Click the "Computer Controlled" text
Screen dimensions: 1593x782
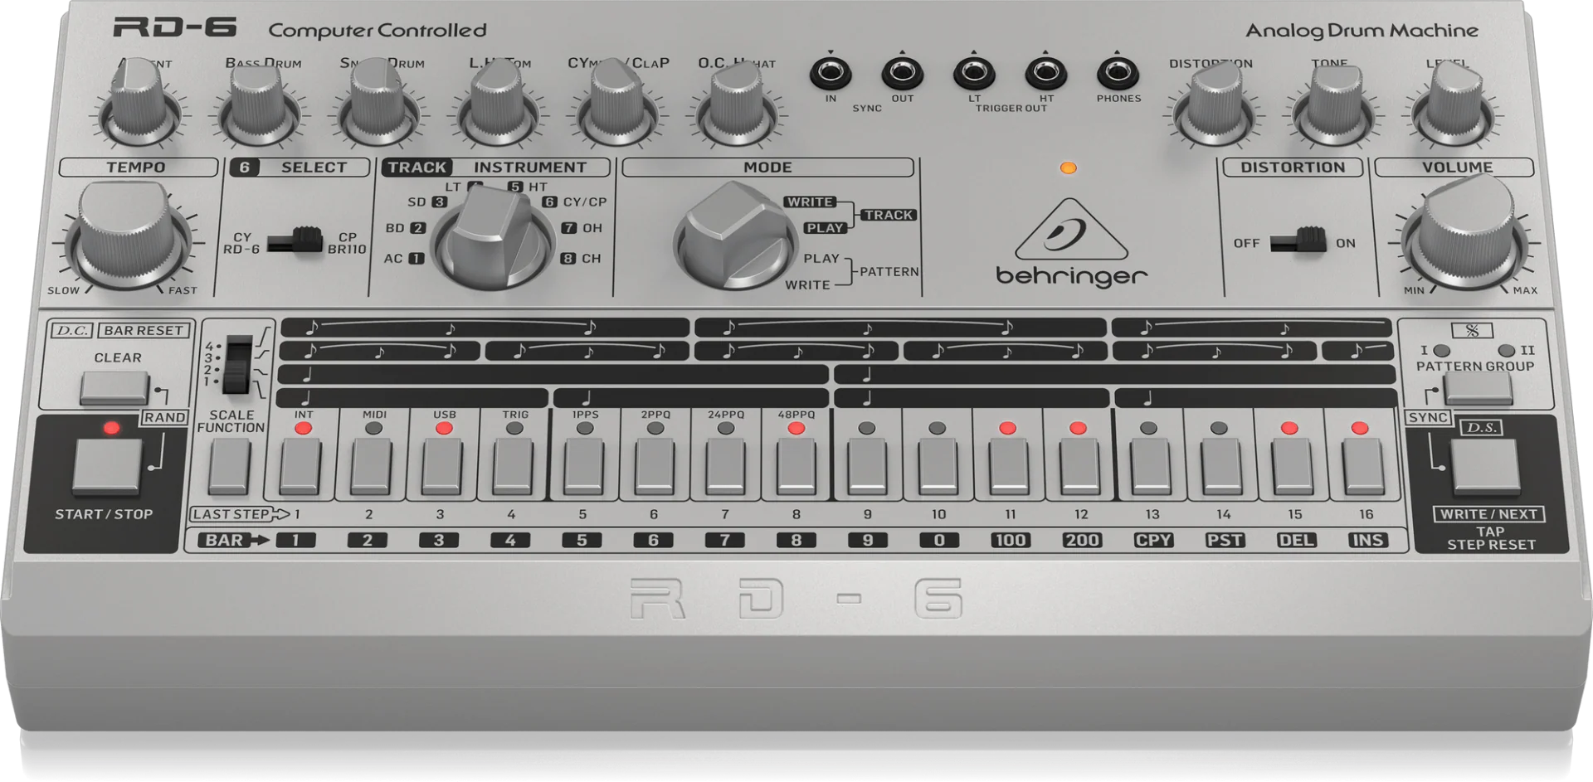click(378, 31)
